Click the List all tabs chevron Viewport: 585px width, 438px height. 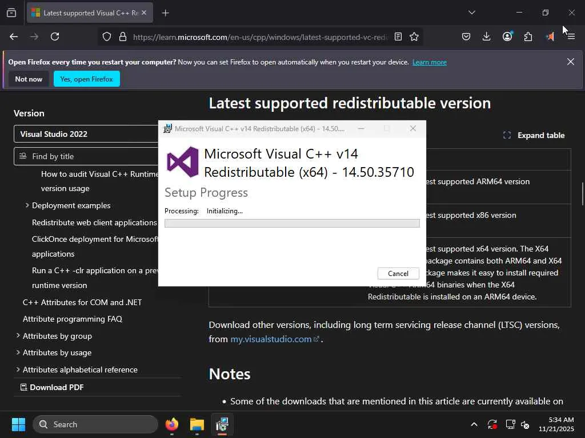click(x=471, y=13)
